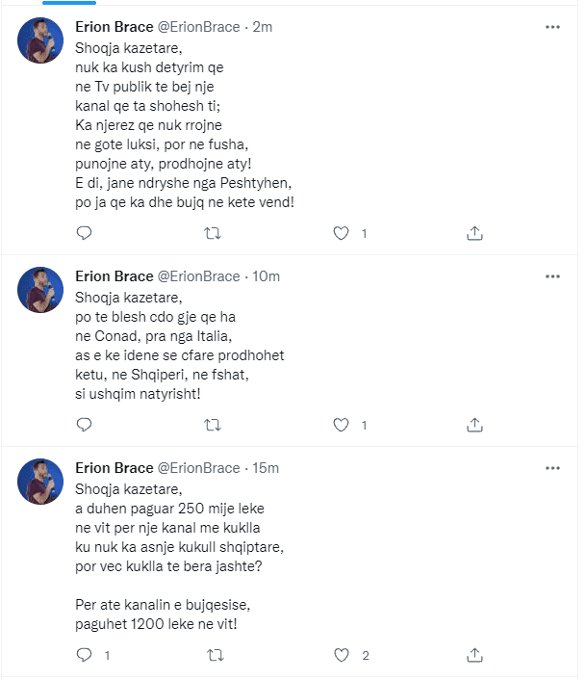The height and width of the screenshot is (680, 586).
Task: Share the tweet posted 2m ago
Action: (x=473, y=233)
